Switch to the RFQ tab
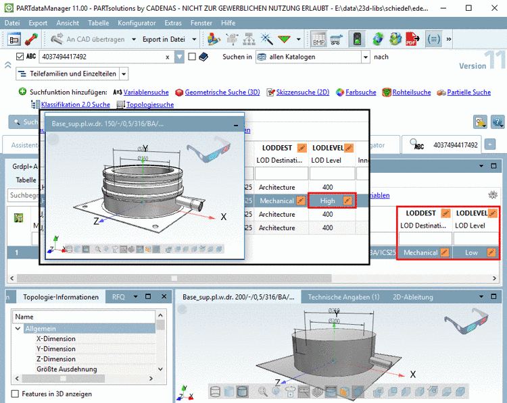The image size is (507, 403). pos(118,297)
